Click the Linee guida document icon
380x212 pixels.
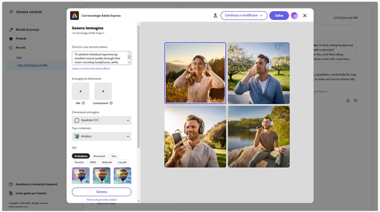coord(11,193)
